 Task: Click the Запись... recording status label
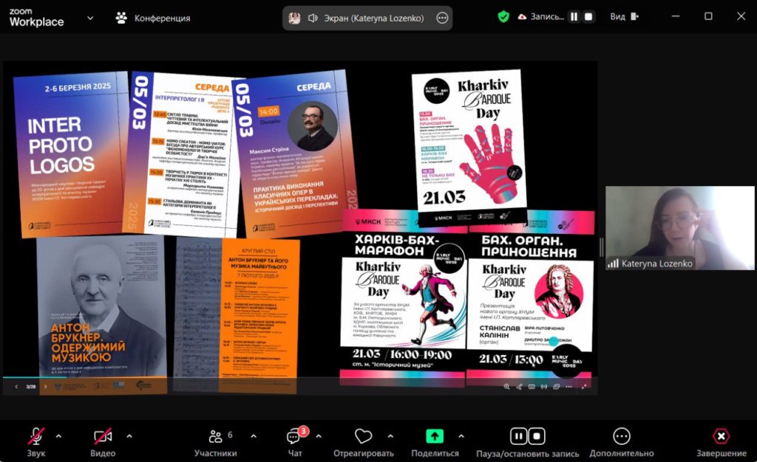click(547, 17)
